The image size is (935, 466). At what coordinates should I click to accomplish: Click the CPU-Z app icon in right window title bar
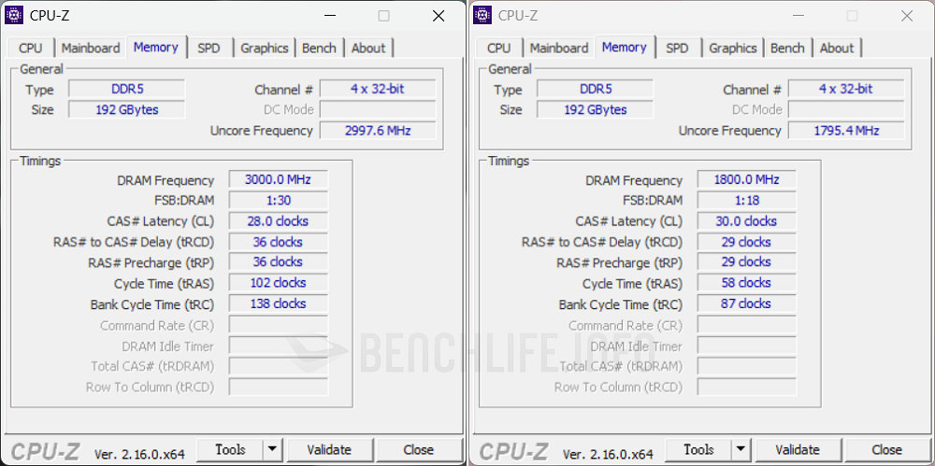tap(482, 16)
